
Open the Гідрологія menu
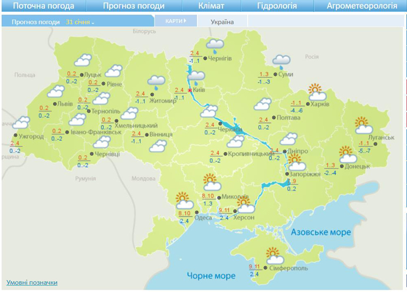pyautogui.click(x=277, y=6)
